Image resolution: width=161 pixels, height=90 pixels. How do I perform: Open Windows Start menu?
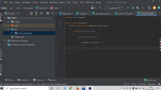[2, 88]
